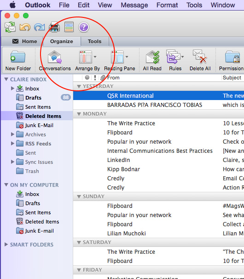Select the QSR International message
244x279 pixels.
coord(158,95)
